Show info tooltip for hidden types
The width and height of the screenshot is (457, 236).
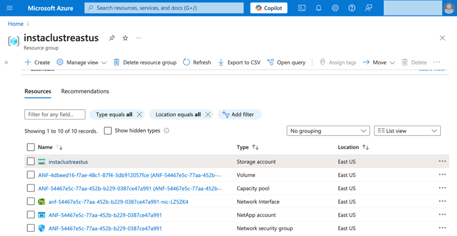click(166, 131)
